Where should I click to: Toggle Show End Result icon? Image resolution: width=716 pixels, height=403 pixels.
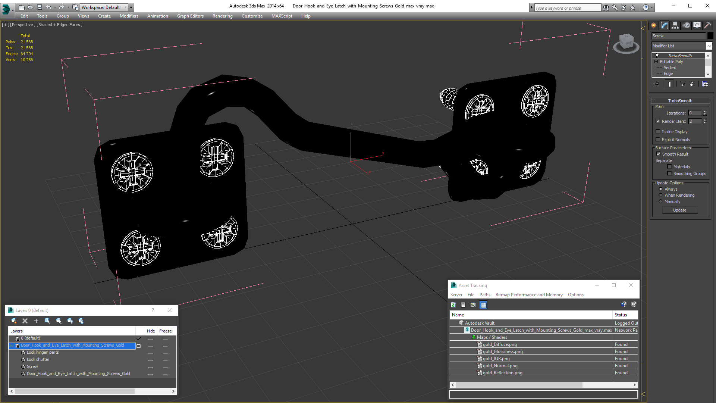670,84
